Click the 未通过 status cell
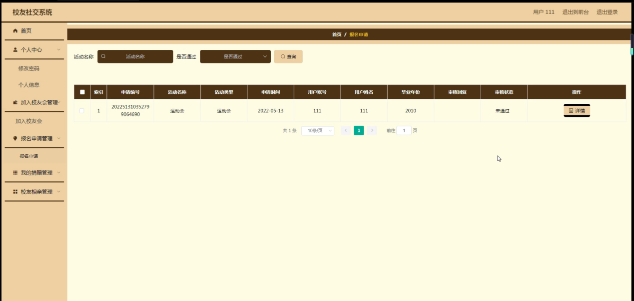634x301 pixels. point(503,111)
